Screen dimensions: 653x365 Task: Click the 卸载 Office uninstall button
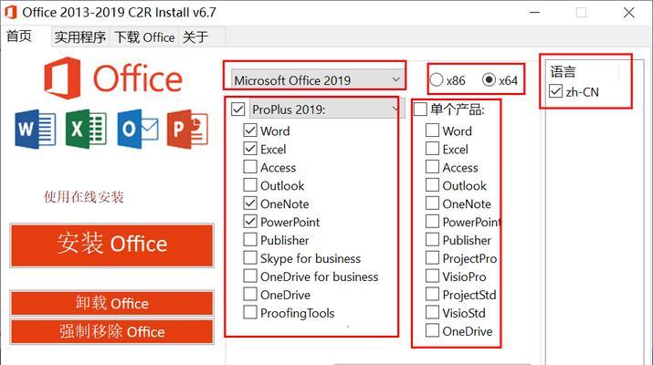(112, 303)
